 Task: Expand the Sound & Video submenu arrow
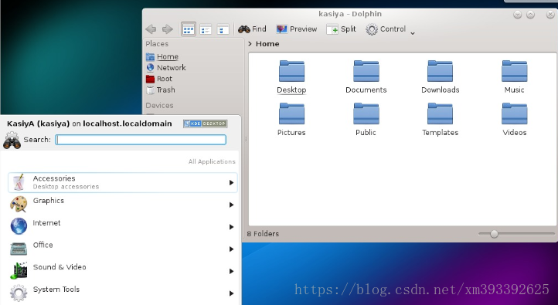tap(231, 271)
